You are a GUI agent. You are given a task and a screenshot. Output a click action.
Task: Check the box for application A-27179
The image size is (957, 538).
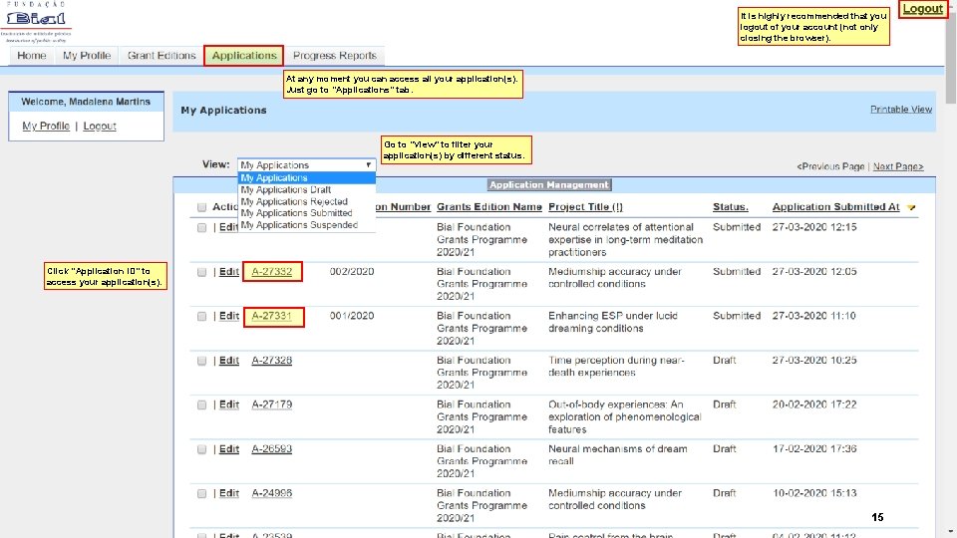point(201,405)
